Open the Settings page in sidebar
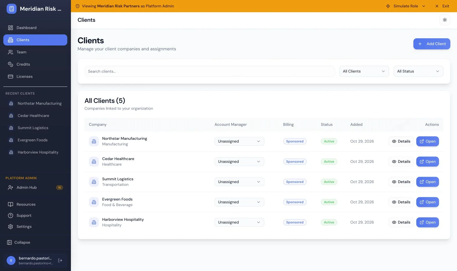457x271 pixels. (x=35, y=227)
